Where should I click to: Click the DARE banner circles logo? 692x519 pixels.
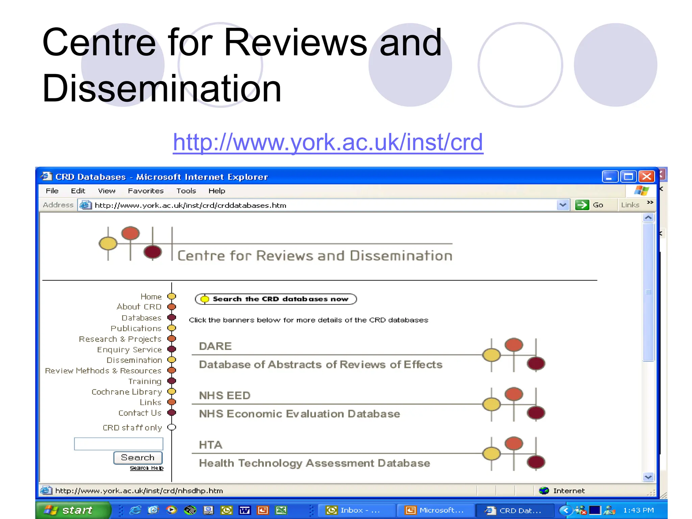point(514,355)
